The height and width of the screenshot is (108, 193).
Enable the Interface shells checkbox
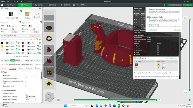[26, 94]
